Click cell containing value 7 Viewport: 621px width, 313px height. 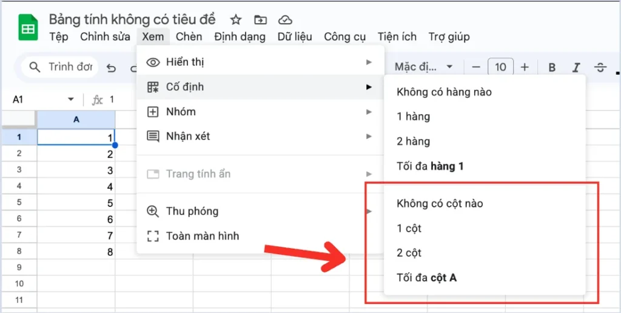[x=76, y=235]
